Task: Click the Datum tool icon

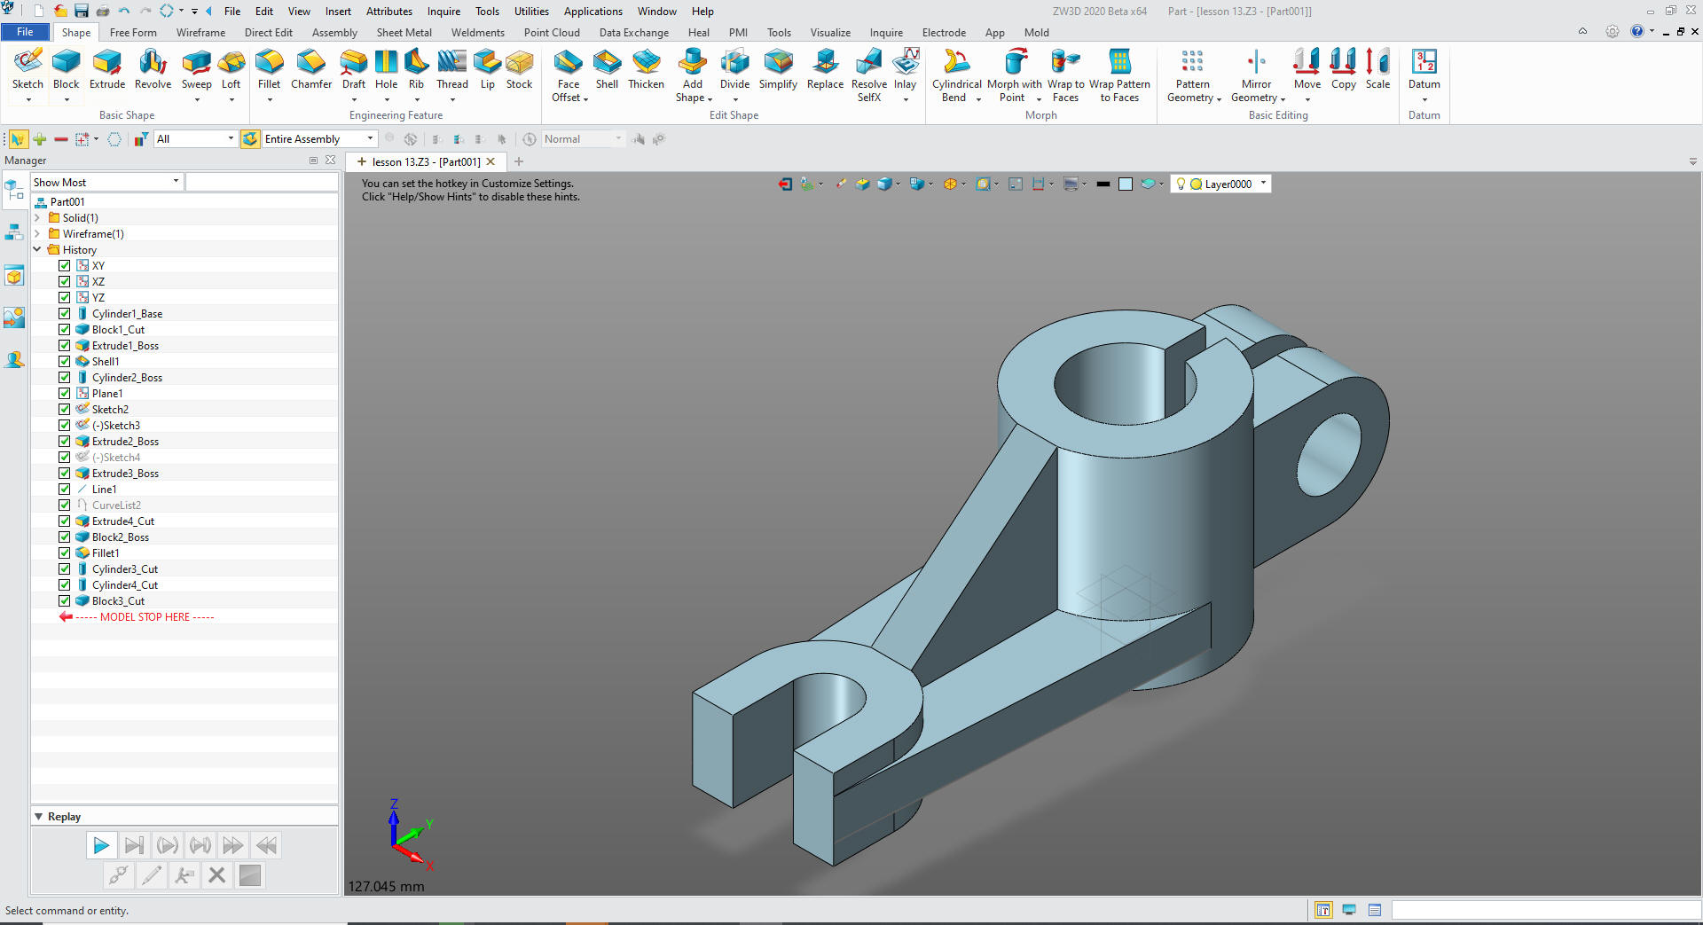Action: point(1424,62)
